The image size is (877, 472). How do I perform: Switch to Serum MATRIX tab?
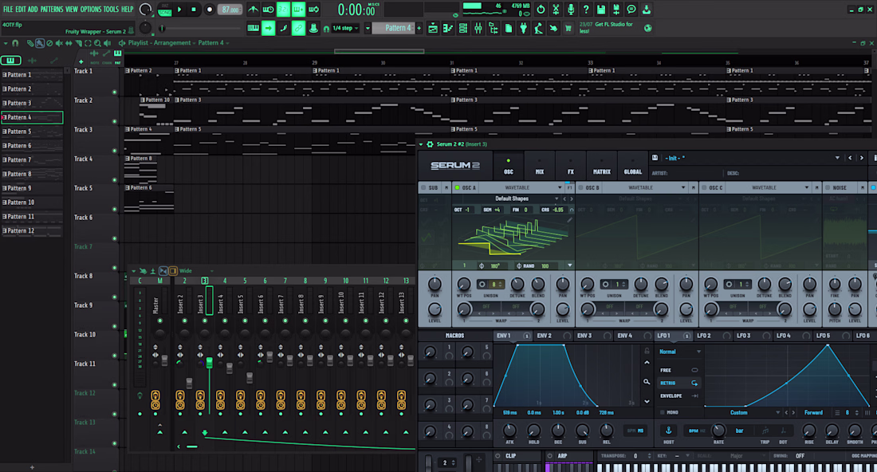tap(602, 166)
